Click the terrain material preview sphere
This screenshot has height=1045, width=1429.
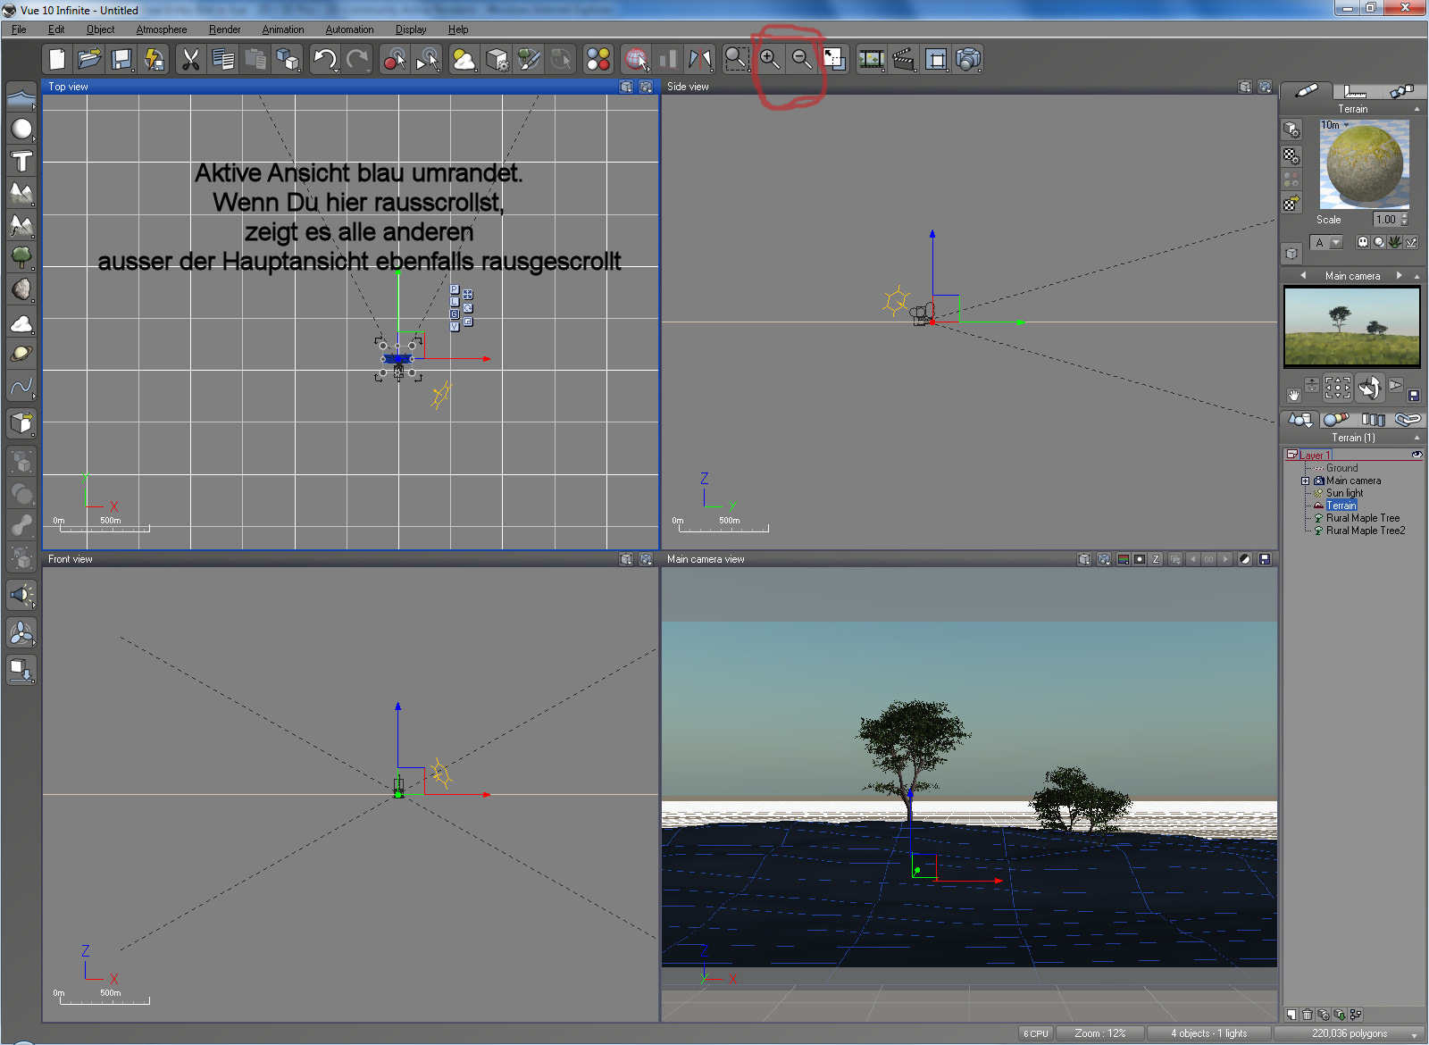[x=1365, y=164]
